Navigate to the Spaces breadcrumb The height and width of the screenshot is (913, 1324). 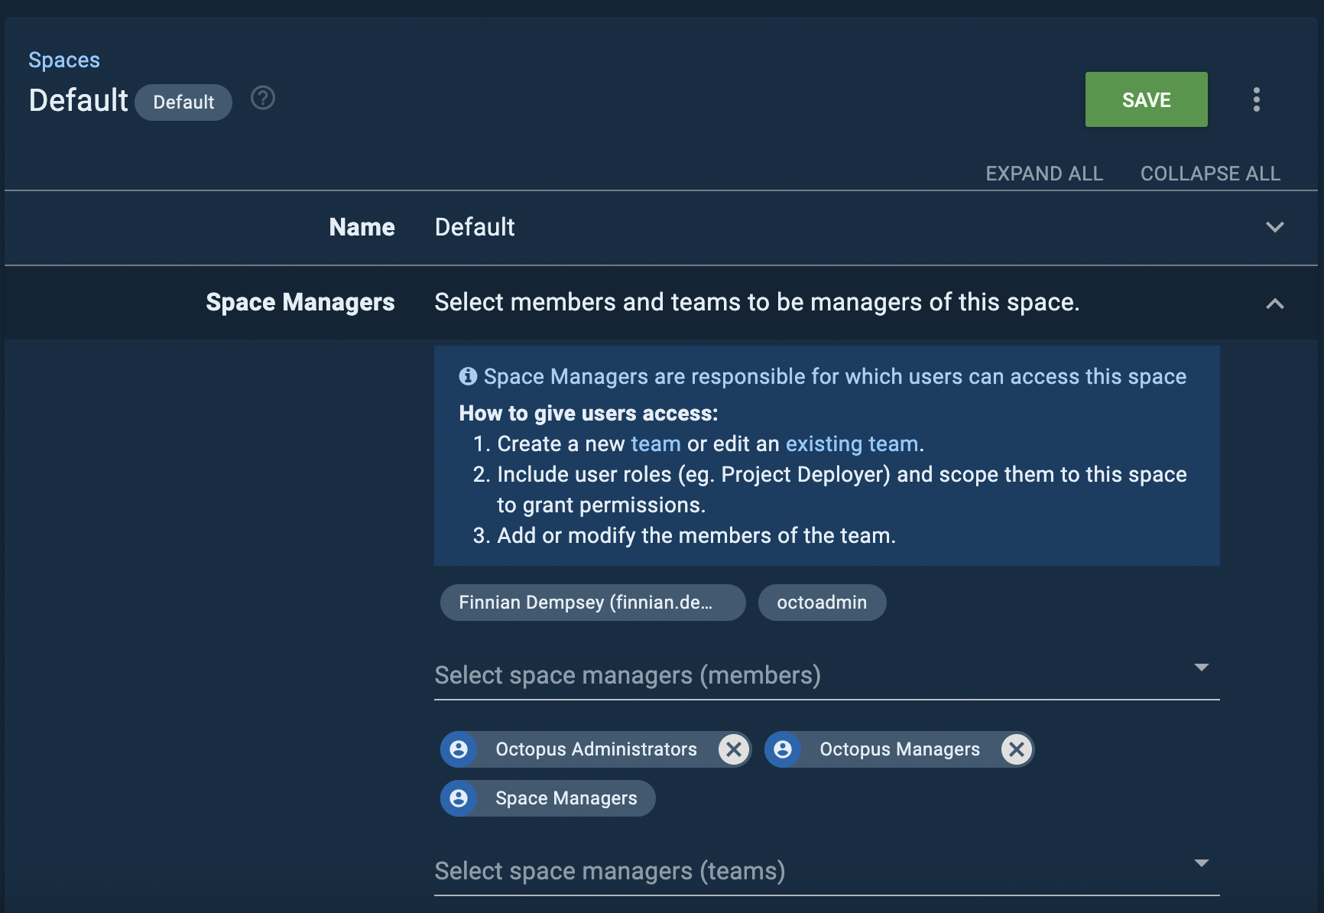(x=64, y=59)
